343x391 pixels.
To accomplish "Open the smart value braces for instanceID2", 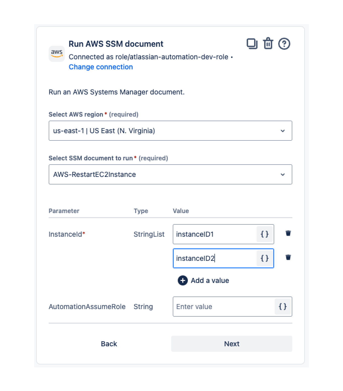I will coord(265,258).
